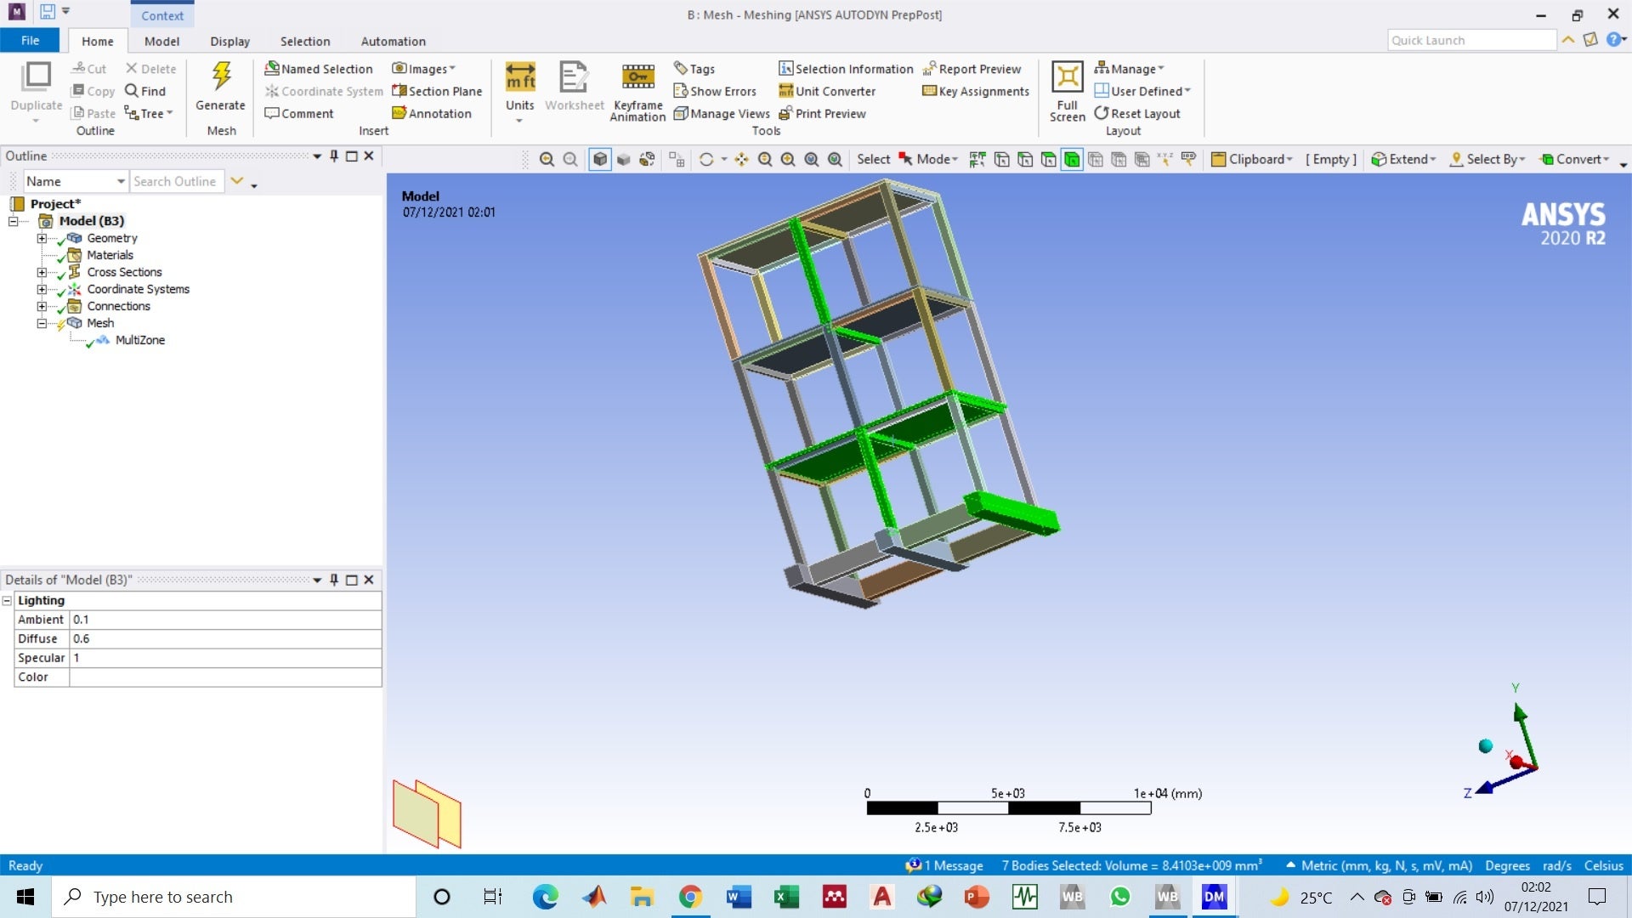Click the Color field in Lighting details
This screenshot has height=918, width=1632.
(x=224, y=677)
